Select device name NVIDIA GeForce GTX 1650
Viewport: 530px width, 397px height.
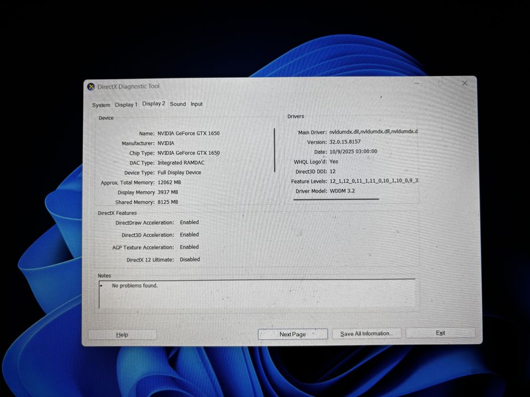(x=189, y=133)
